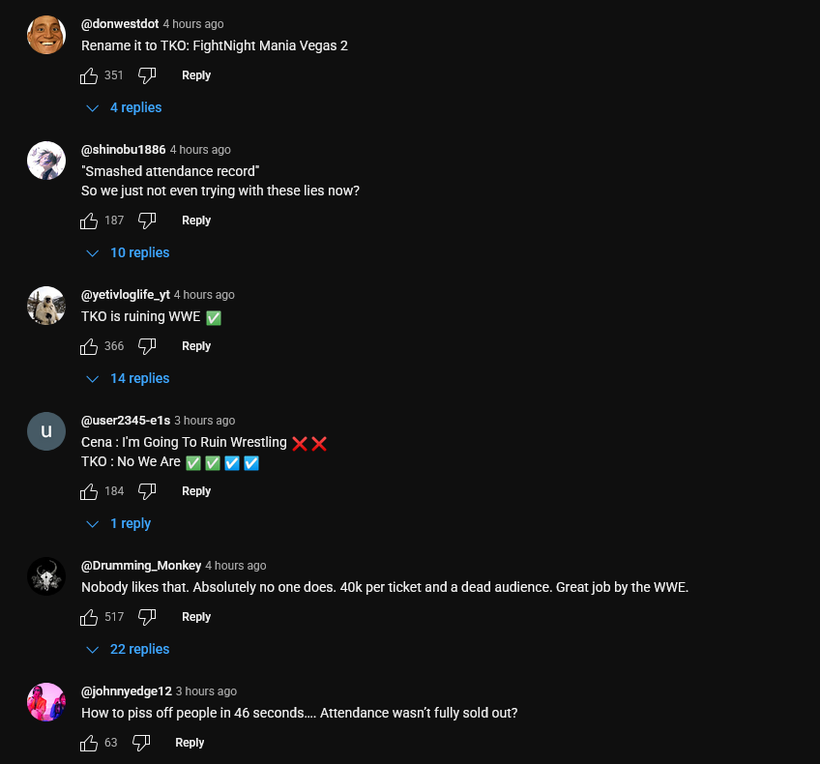Like the comment by @donwestdot
The image size is (820, 764).
click(x=89, y=75)
